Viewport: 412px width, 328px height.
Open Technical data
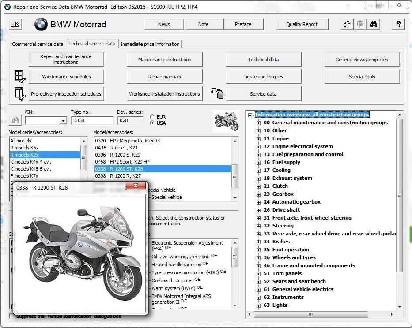click(x=263, y=60)
